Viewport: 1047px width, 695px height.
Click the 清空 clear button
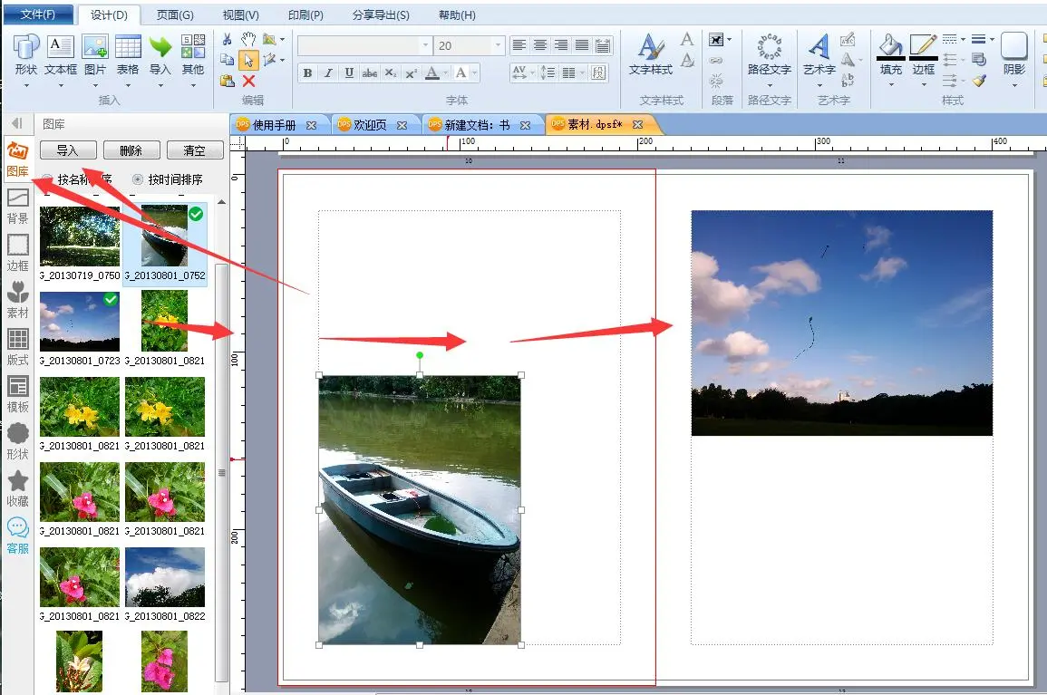194,150
